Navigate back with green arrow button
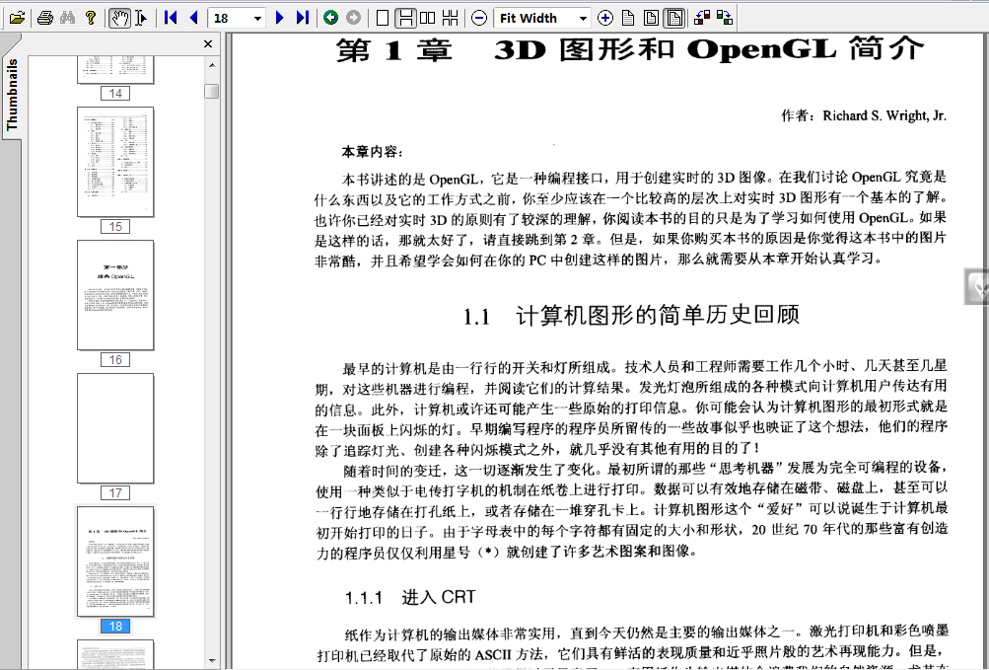Image resolution: width=989 pixels, height=670 pixels. coord(330,18)
